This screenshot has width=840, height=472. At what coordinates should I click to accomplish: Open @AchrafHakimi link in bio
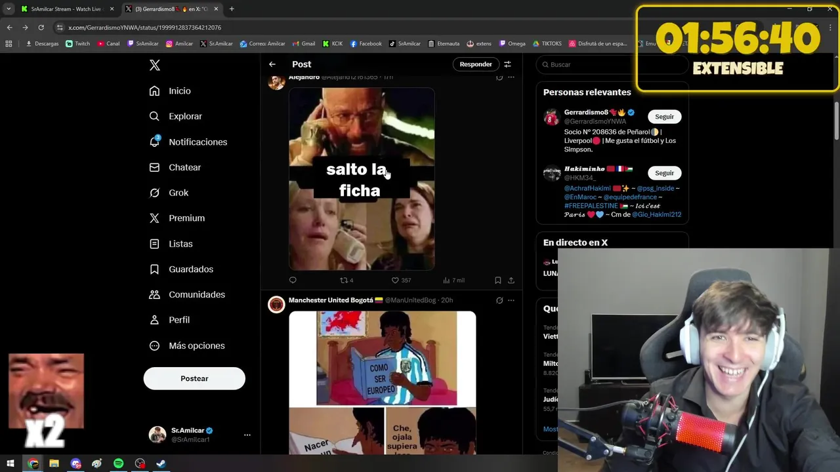point(587,188)
